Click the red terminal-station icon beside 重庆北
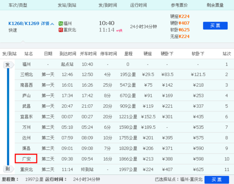Image resolution: width=234 pixels, height=184 pixels. click(x=60, y=30)
